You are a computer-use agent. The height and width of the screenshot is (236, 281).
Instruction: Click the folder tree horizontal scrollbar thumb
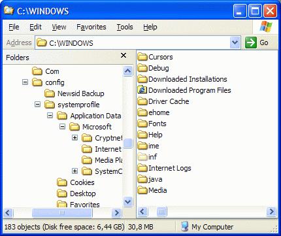pos(62,212)
